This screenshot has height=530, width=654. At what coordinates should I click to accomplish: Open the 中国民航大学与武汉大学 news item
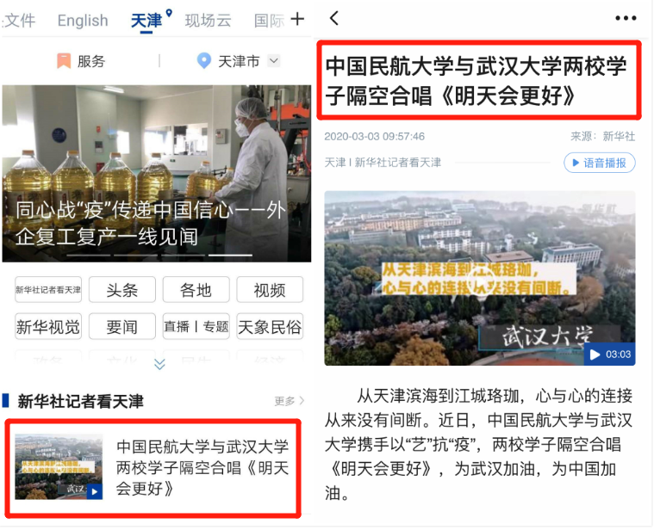[153, 468]
